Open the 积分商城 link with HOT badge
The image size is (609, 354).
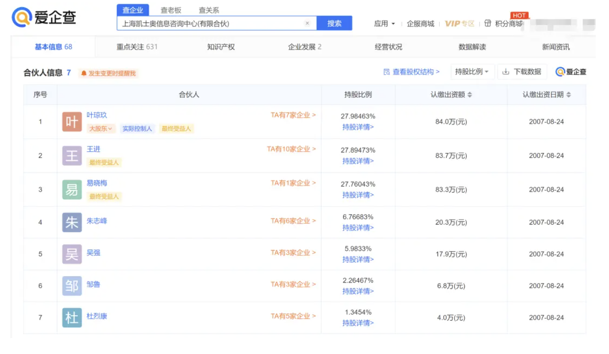pyautogui.click(x=505, y=24)
